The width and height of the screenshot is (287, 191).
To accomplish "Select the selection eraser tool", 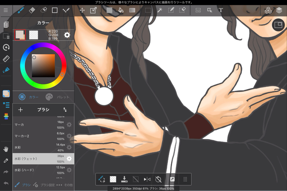I will tap(182, 10).
